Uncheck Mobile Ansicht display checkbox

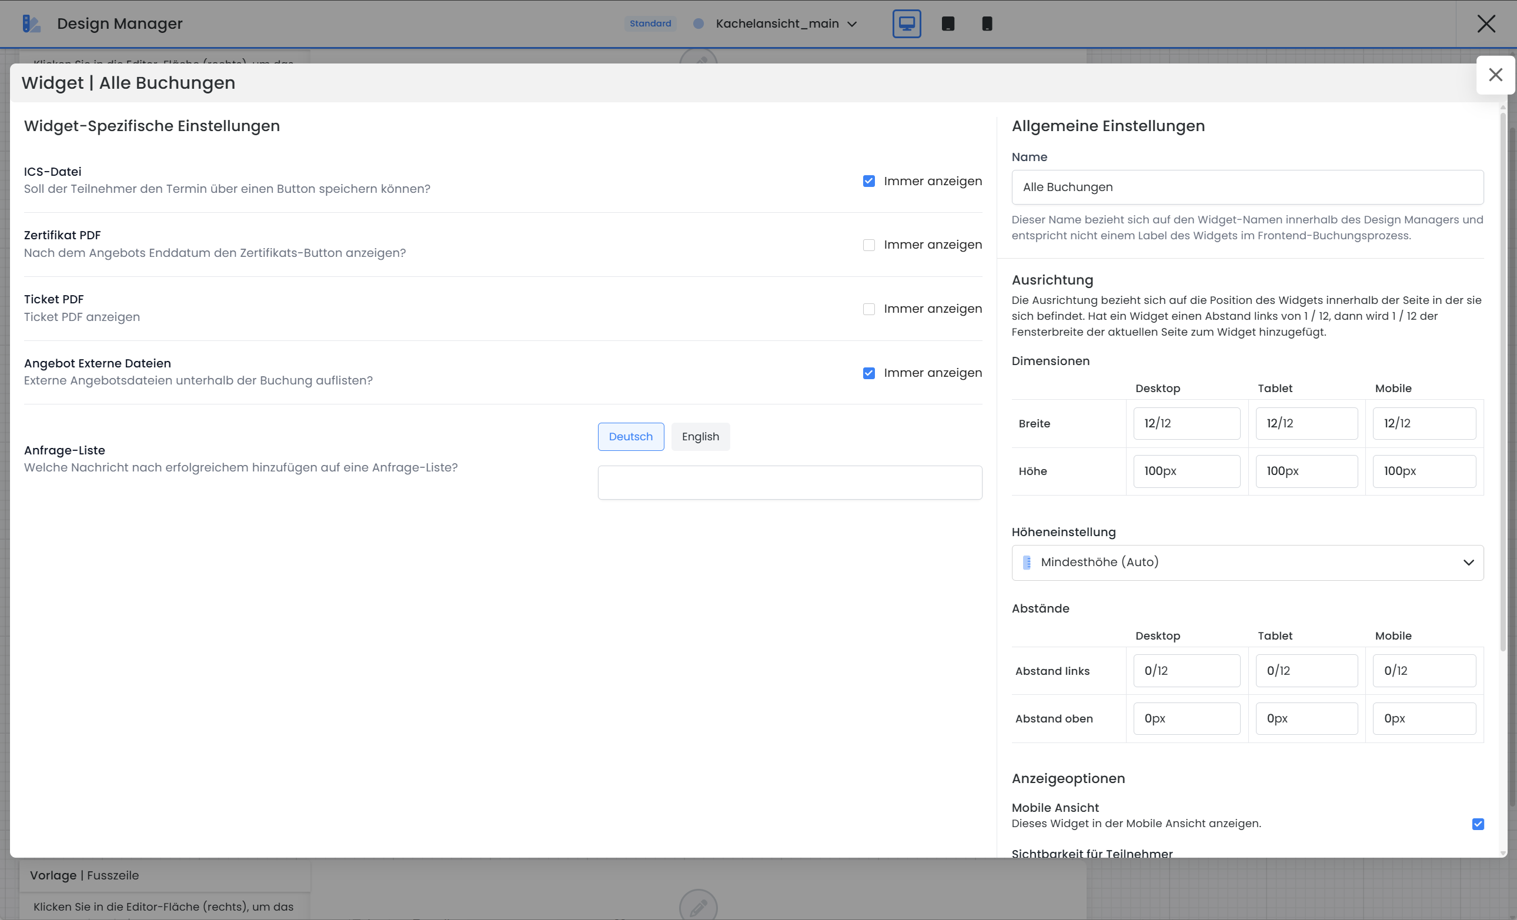coord(1478,824)
